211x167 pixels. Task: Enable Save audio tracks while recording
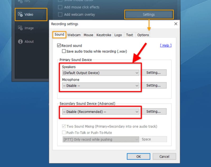[x=64, y=51]
